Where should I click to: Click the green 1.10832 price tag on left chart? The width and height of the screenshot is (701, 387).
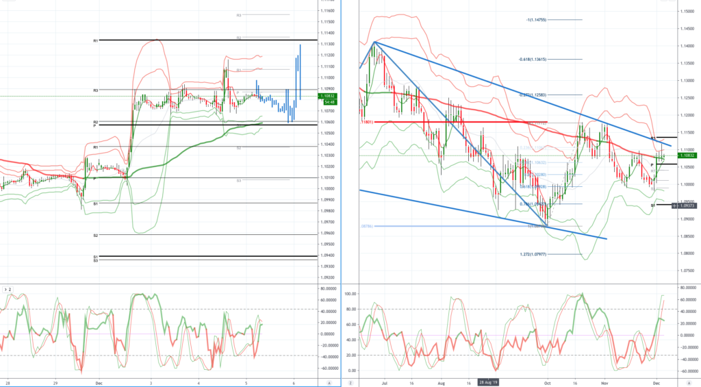[328, 96]
